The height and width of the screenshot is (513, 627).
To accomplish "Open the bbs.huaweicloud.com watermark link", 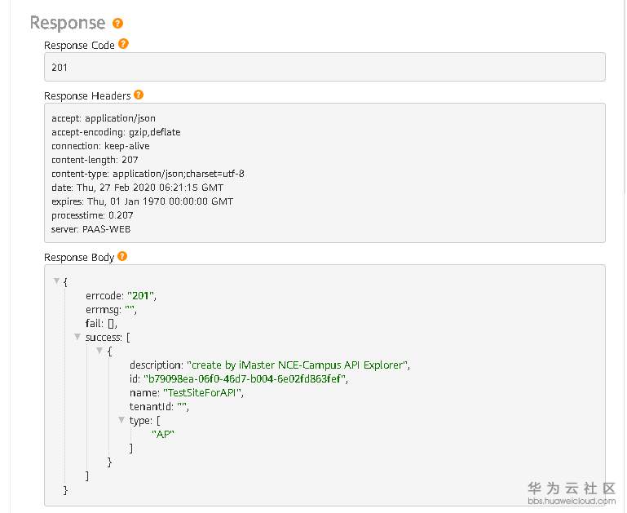I will (571, 501).
